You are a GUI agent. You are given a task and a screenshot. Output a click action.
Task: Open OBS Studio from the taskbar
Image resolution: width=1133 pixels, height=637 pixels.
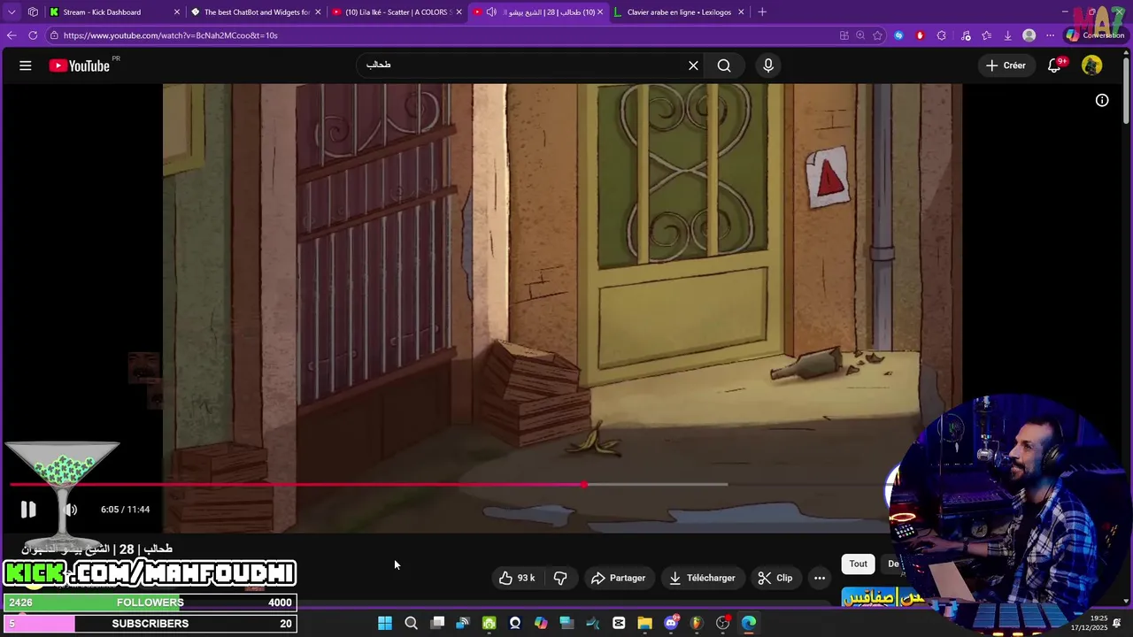pyautogui.click(x=722, y=623)
